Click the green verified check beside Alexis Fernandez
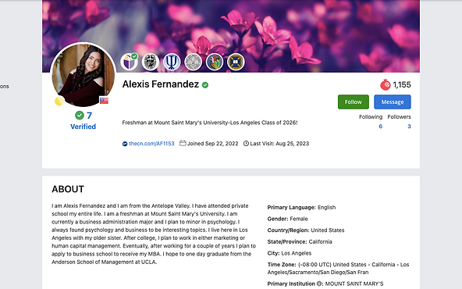The image size is (462, 289). [205, 85]
